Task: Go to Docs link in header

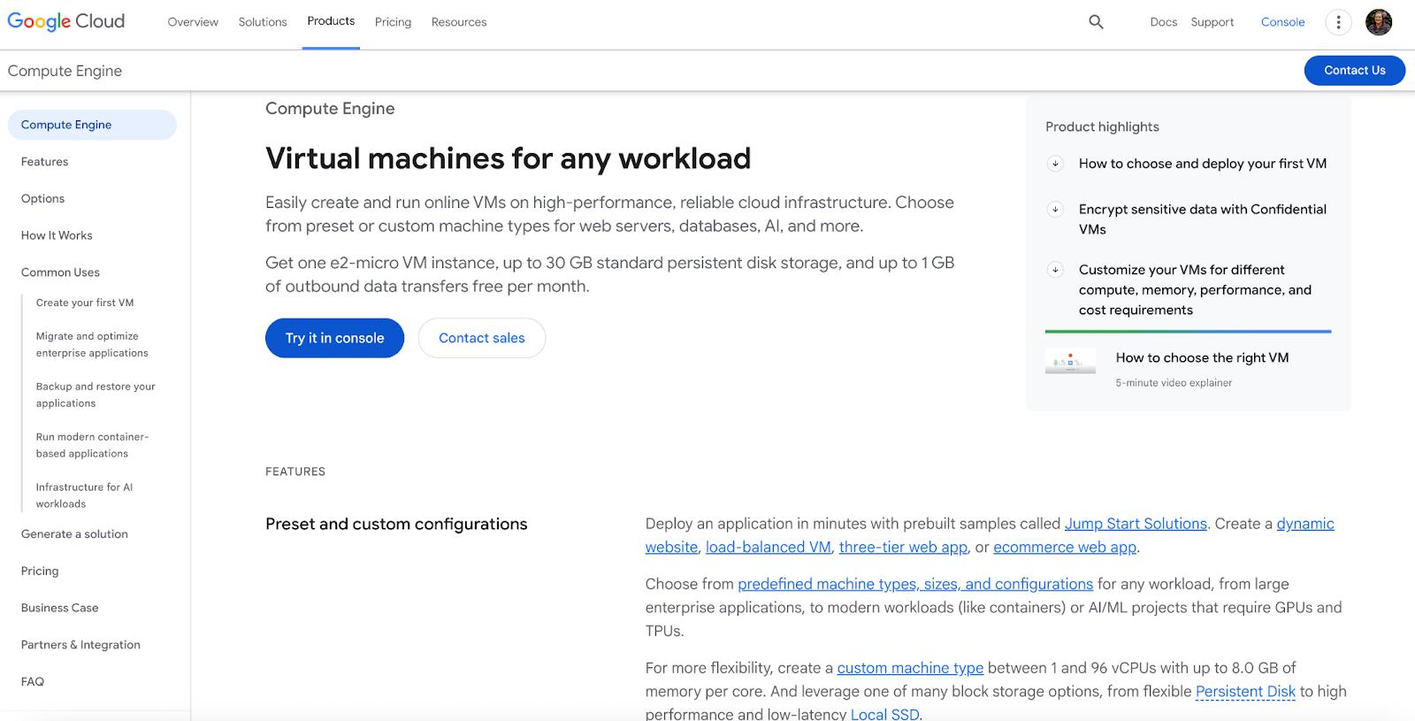Action: pyautogui.click(x=1164, y=22)
